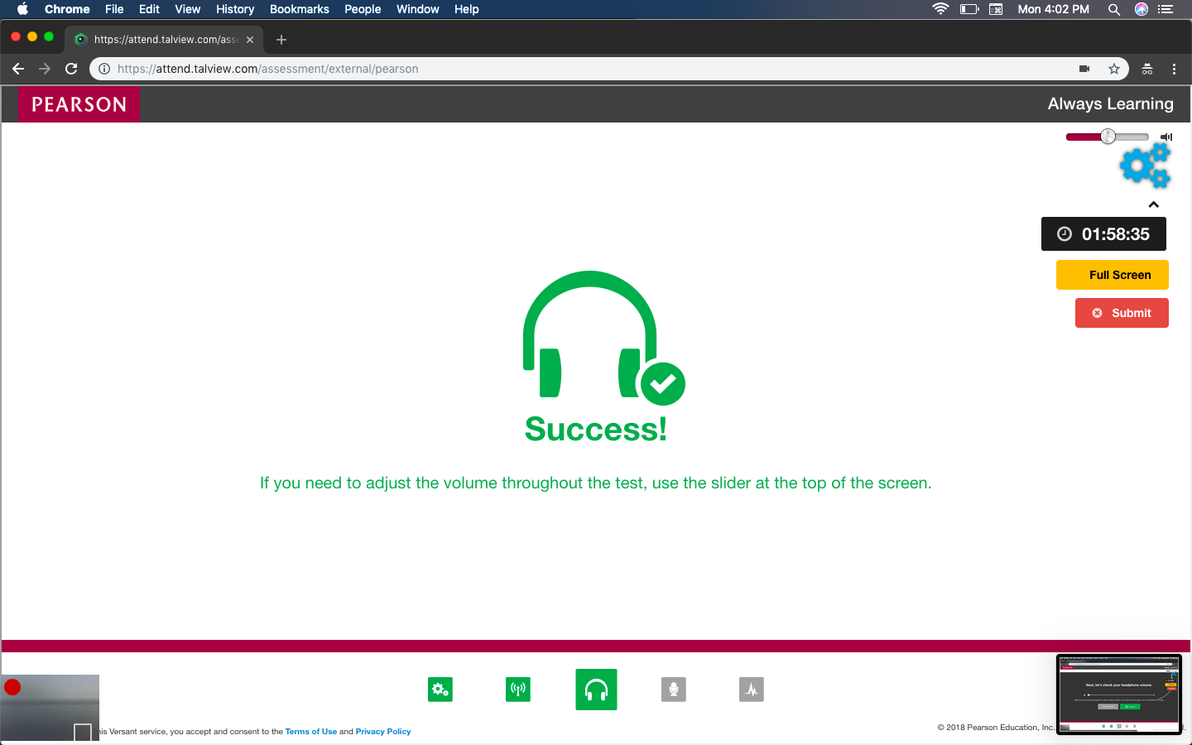This screenshot has height=745, width=1192.
Task: Click the Pearson logo
Action: (79, 104)
